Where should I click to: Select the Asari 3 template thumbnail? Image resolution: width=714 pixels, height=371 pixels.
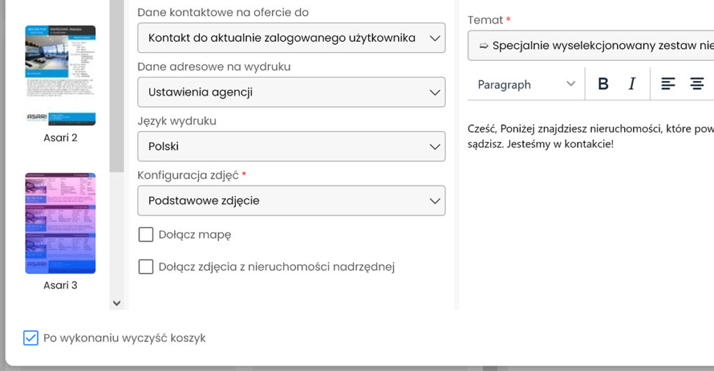coord(61,223)
